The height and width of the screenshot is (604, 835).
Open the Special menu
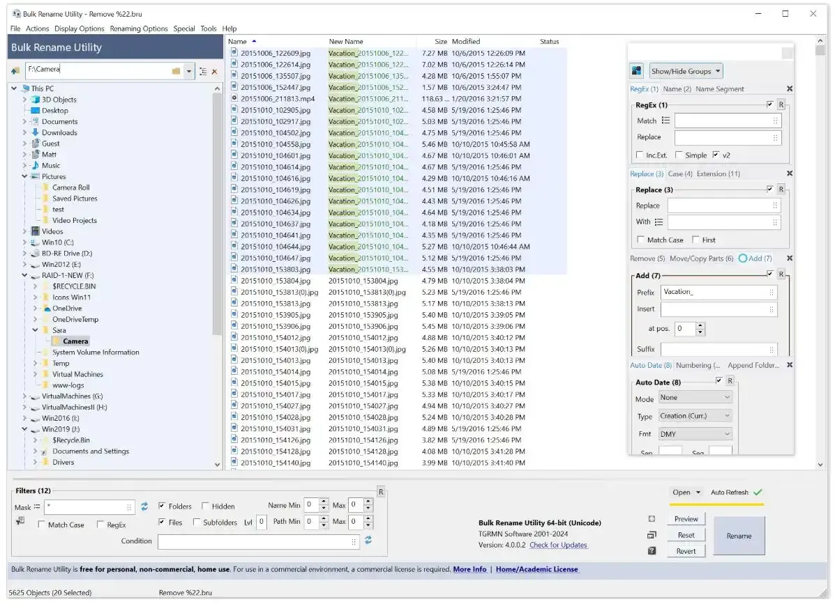pyautogui.click(x=184, y=29)
